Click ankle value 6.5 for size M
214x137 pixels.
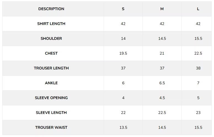coord(162,83)
